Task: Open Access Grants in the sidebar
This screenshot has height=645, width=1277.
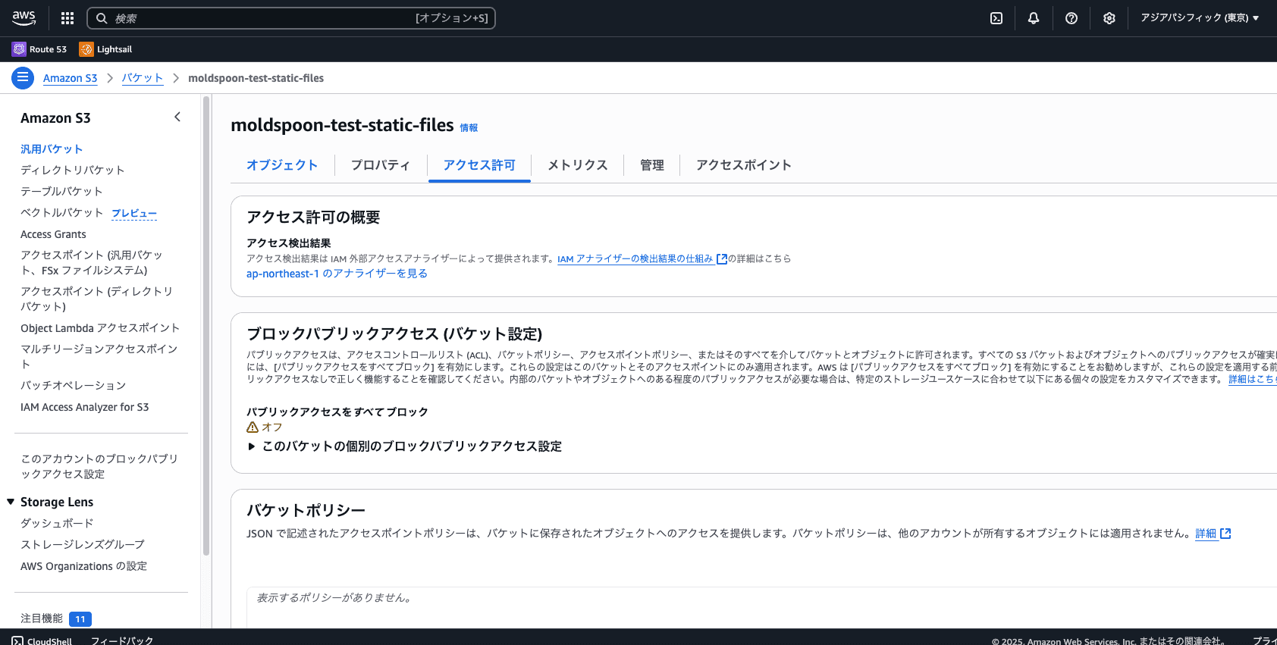Action: point(53,234)
